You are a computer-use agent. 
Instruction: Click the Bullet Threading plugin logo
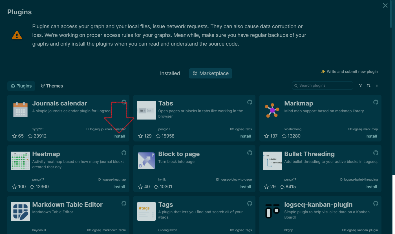click(x=272, y=161)
